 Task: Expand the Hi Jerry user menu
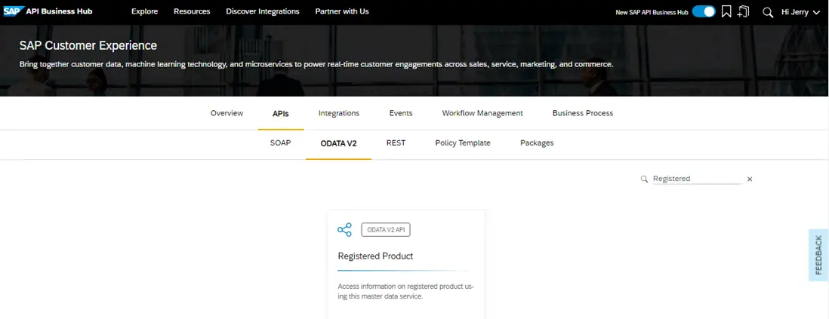pos(800,12)
